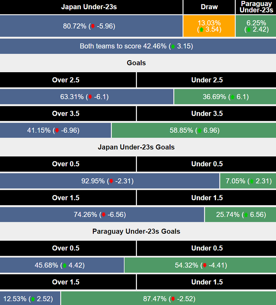Viewport: 276px width, 305px height.
Task: Select the Draw column header
Action: pos(209,7)
